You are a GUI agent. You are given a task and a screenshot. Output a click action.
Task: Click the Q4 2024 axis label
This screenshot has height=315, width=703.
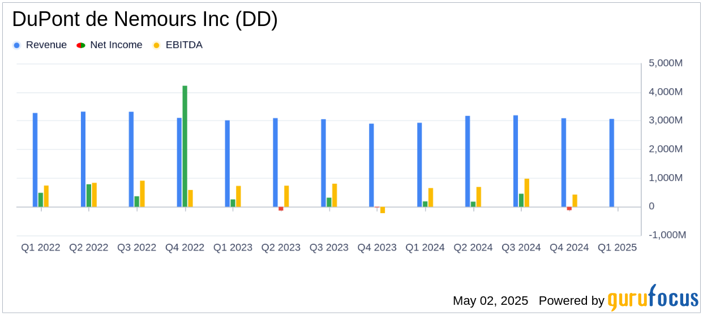(569, 248)
